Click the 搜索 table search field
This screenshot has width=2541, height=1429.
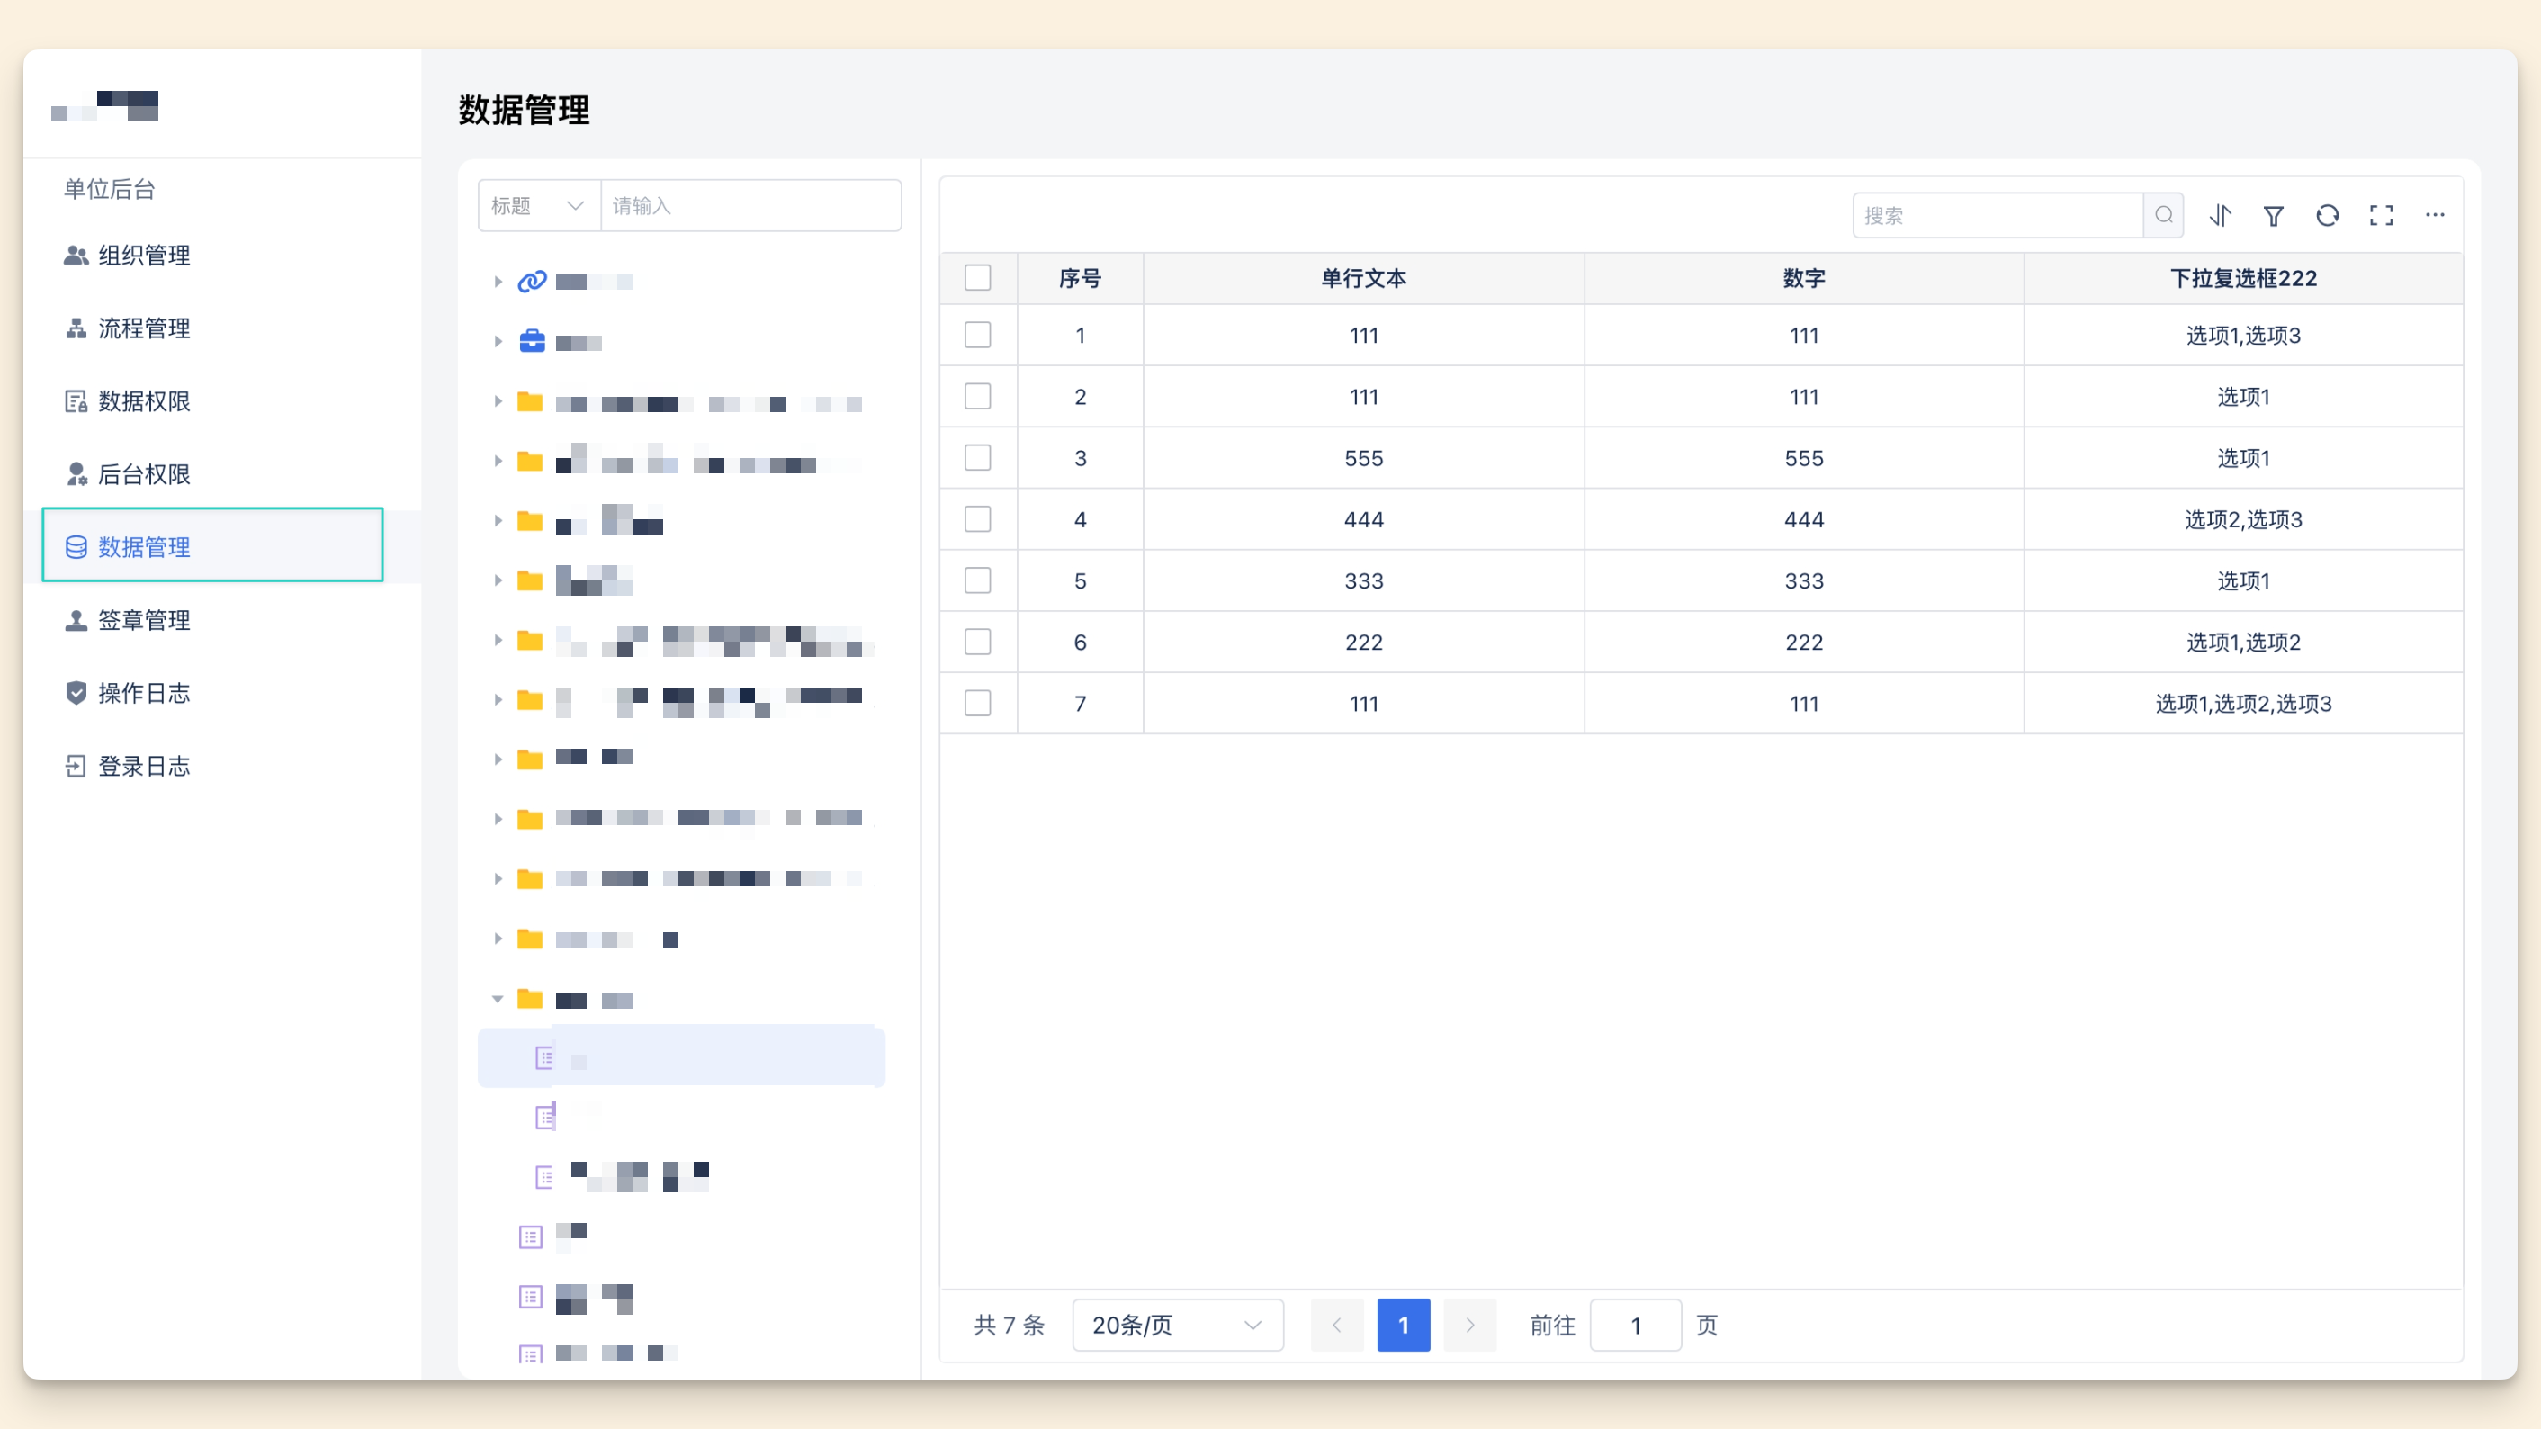click(1997, 215)
